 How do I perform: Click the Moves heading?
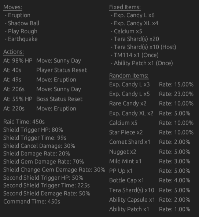(x=12, y=7)
